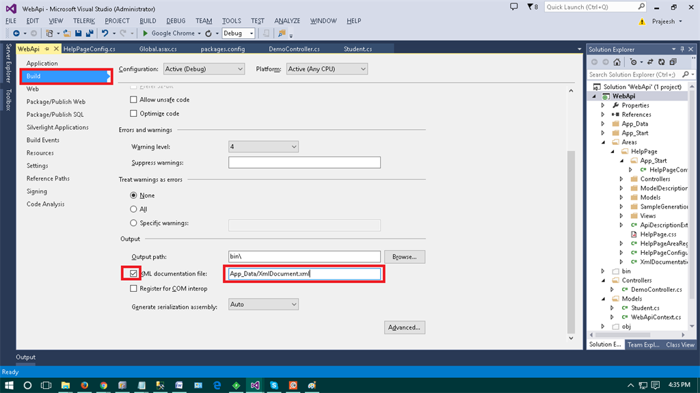This screenshot has height=393, width=700.
Task: Click the Open File folder icon
Action: click(67, 33)
